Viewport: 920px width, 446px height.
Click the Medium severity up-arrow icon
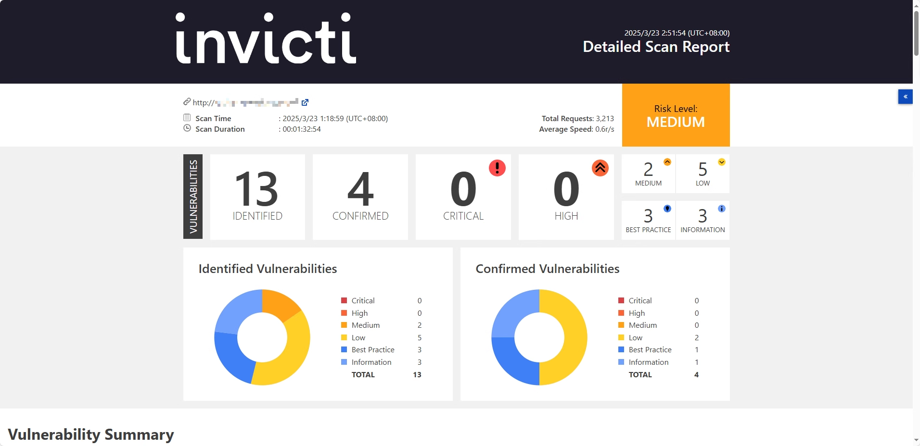(667, 162)
